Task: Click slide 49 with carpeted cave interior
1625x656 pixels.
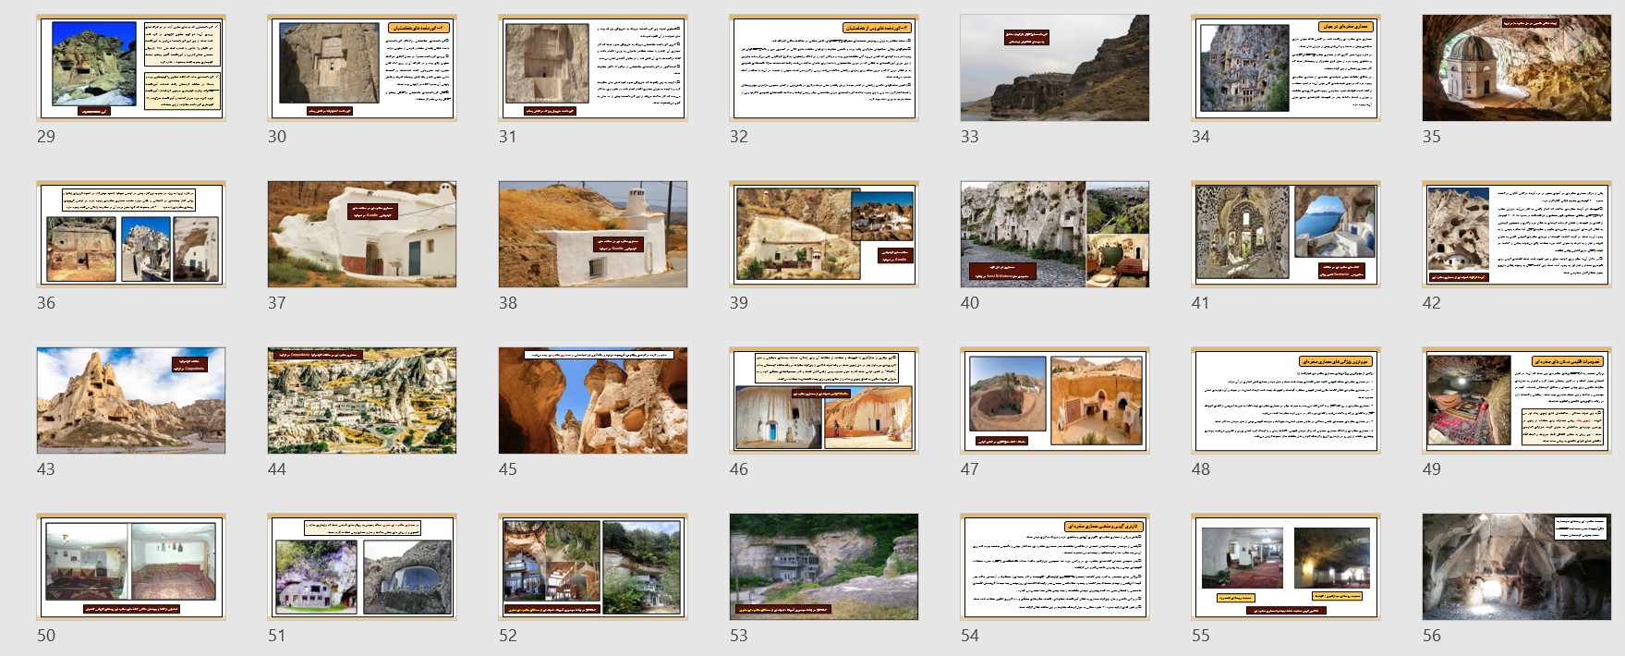Action: (1516, 400)
